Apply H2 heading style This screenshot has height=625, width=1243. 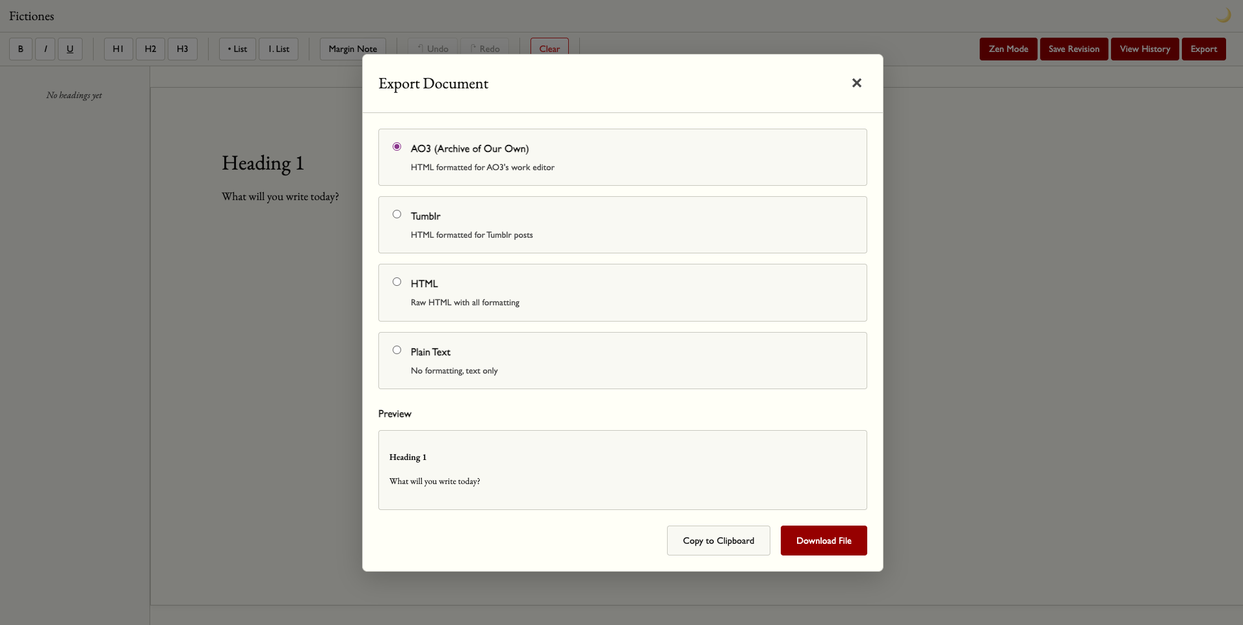(150, 49)
